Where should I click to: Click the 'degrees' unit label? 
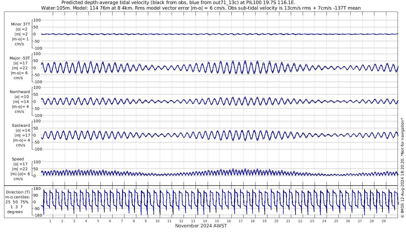(x=15, y=212)
